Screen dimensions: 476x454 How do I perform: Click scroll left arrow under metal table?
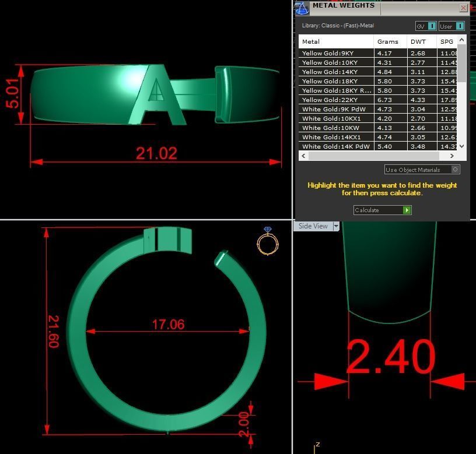pos(303,156)
